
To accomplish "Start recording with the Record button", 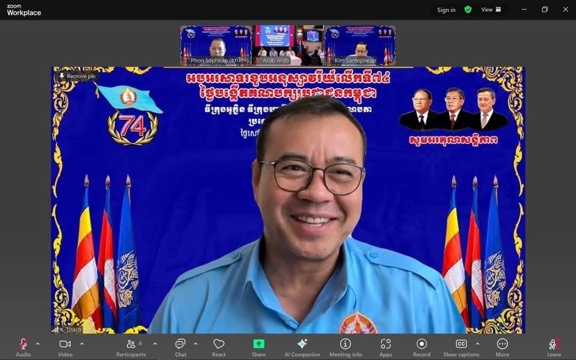I will (421, 346).
